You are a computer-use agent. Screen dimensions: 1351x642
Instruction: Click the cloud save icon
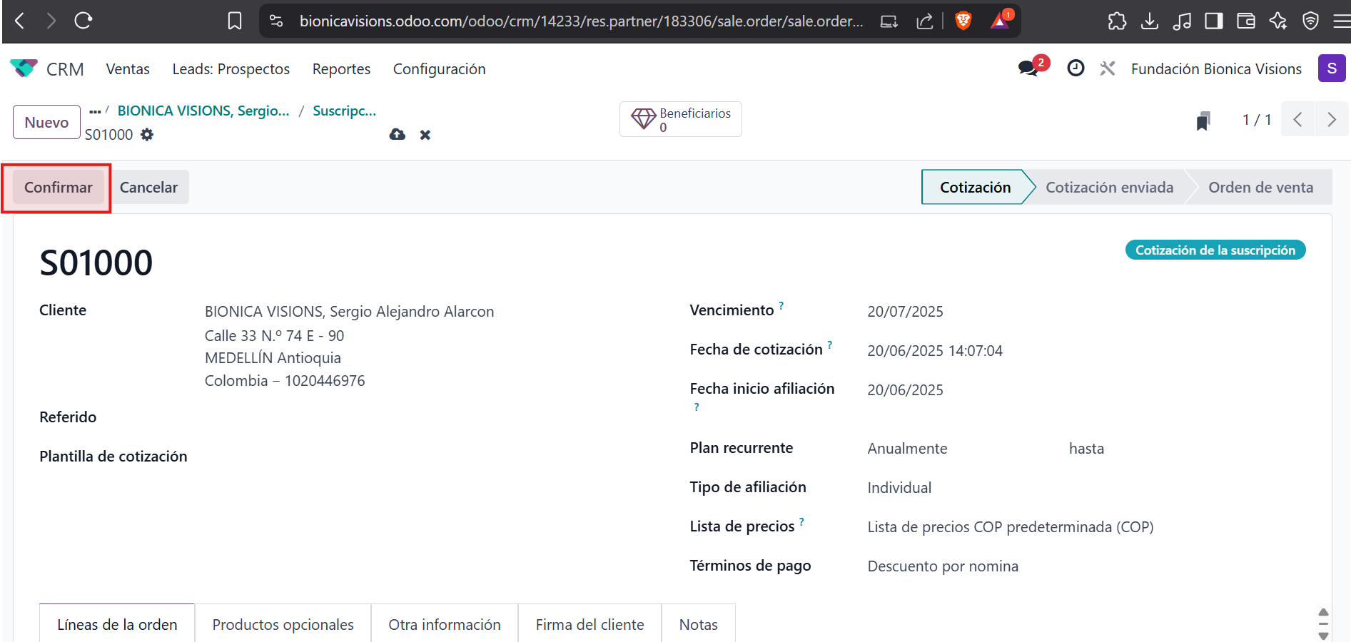398,135
